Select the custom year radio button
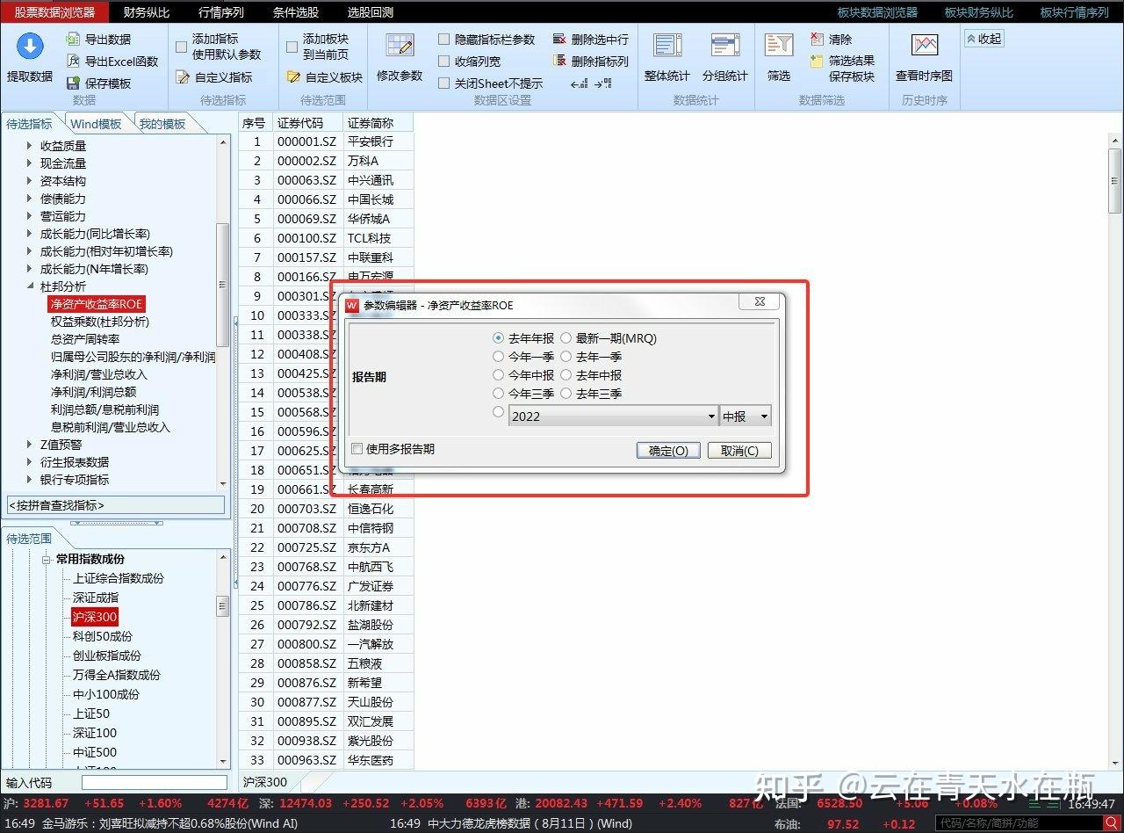The height and width of the screenshot is (833, 1124). pos(499,412)
